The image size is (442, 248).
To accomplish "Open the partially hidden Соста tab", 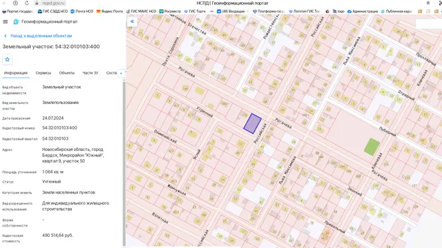I will point(111,73).
